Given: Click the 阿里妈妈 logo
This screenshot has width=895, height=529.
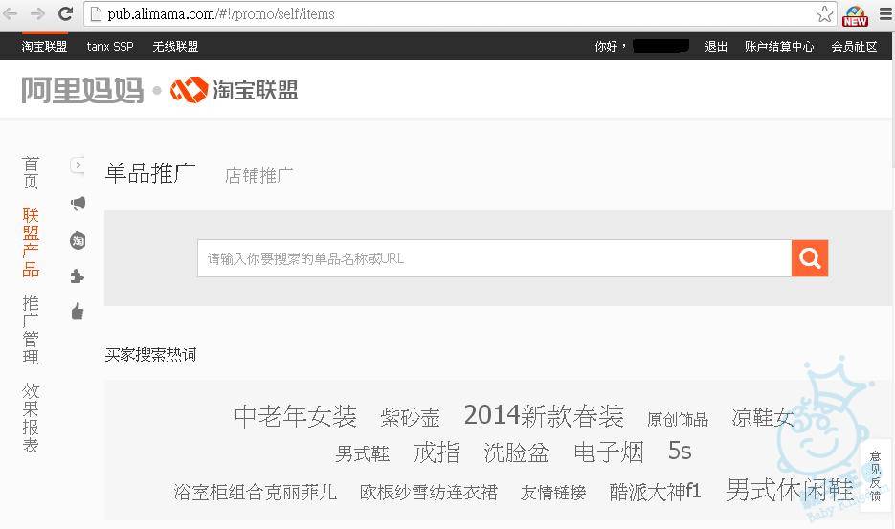Looking at the screenshot, I should 82,90.
